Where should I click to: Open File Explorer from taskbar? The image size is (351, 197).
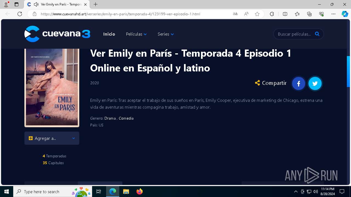(126, 192)
